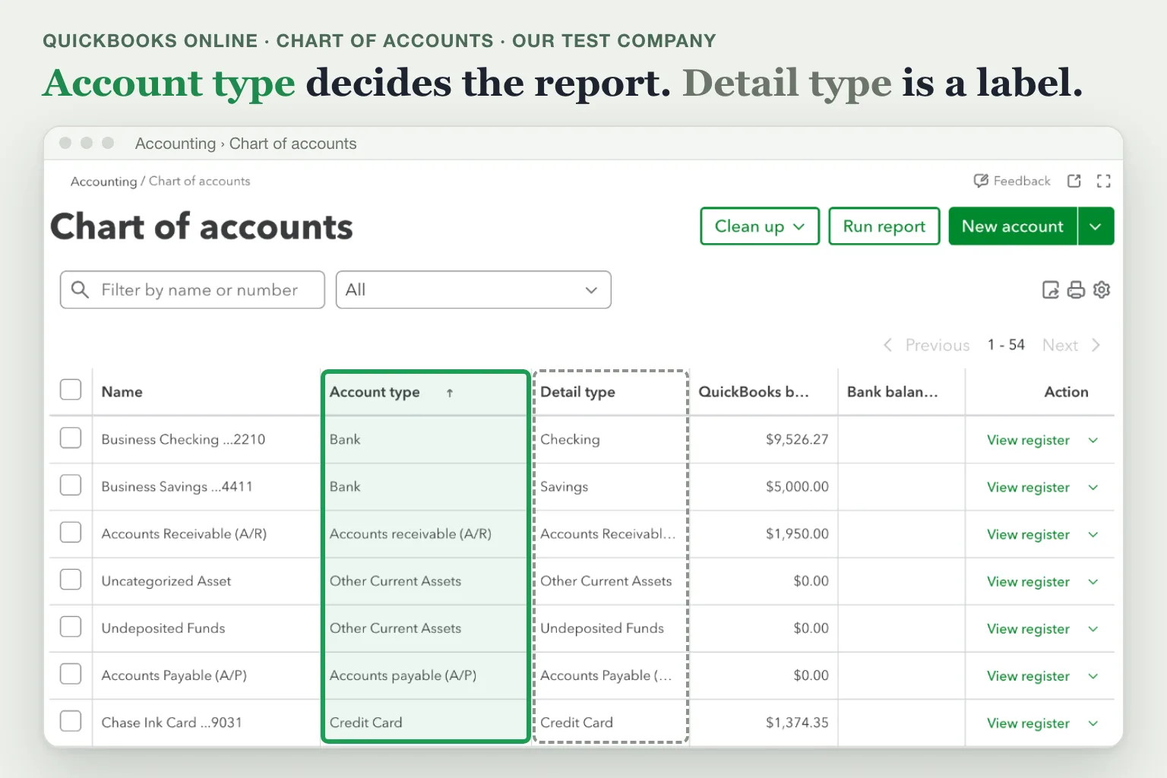
Task: Sort ascending arrow on Account type
Action: pos(450,393)
